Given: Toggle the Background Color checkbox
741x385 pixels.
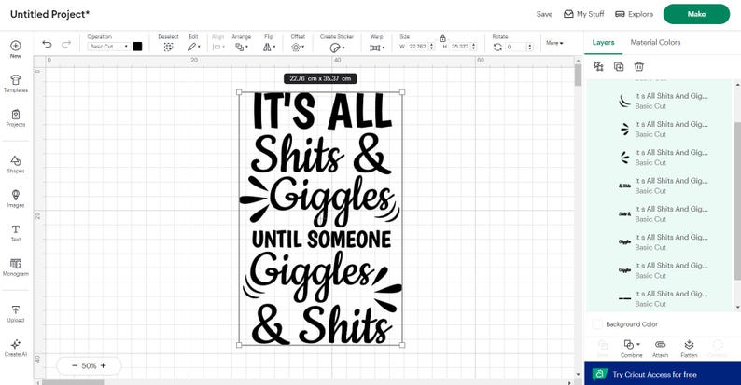Looking at the screenshot, I should [597, 324].
